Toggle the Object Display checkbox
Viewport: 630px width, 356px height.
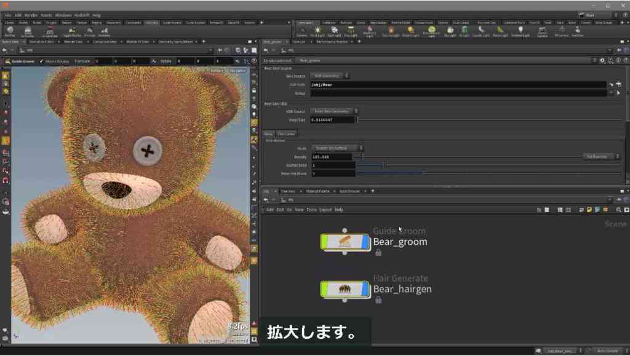41,61
